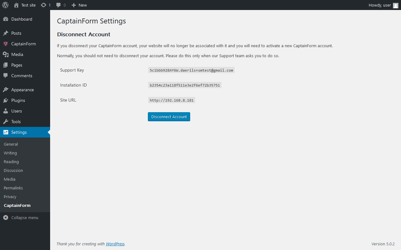
Task: Click the Support Key code value
Action: point(191,70)
